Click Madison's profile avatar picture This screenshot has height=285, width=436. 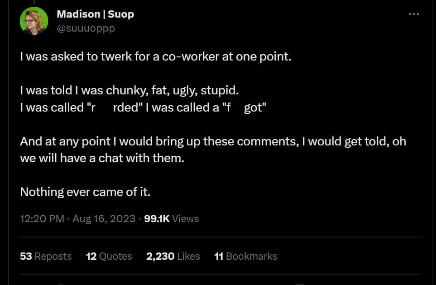pos(34,21)
